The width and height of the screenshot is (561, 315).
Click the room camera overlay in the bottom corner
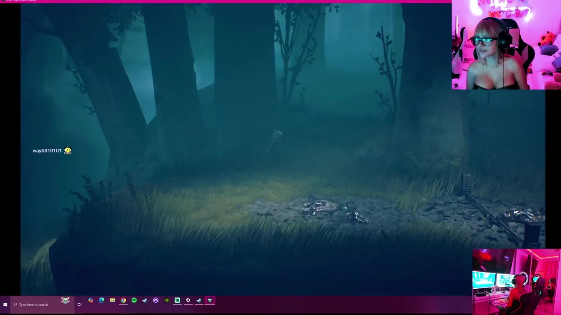tap(517, 282)
